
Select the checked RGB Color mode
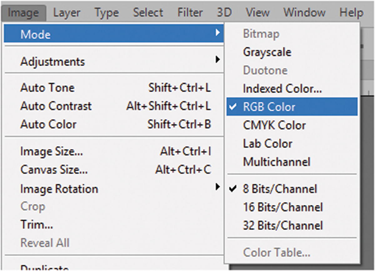pos(269,107)
